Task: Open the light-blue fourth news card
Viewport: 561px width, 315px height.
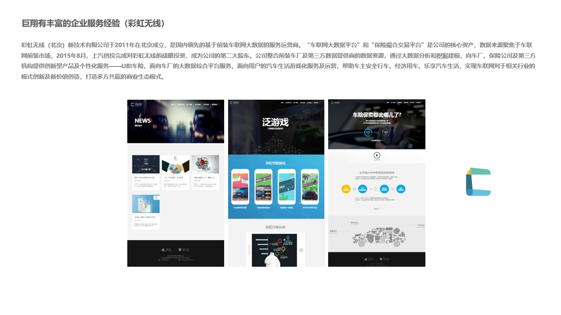Action: point(146,204)
